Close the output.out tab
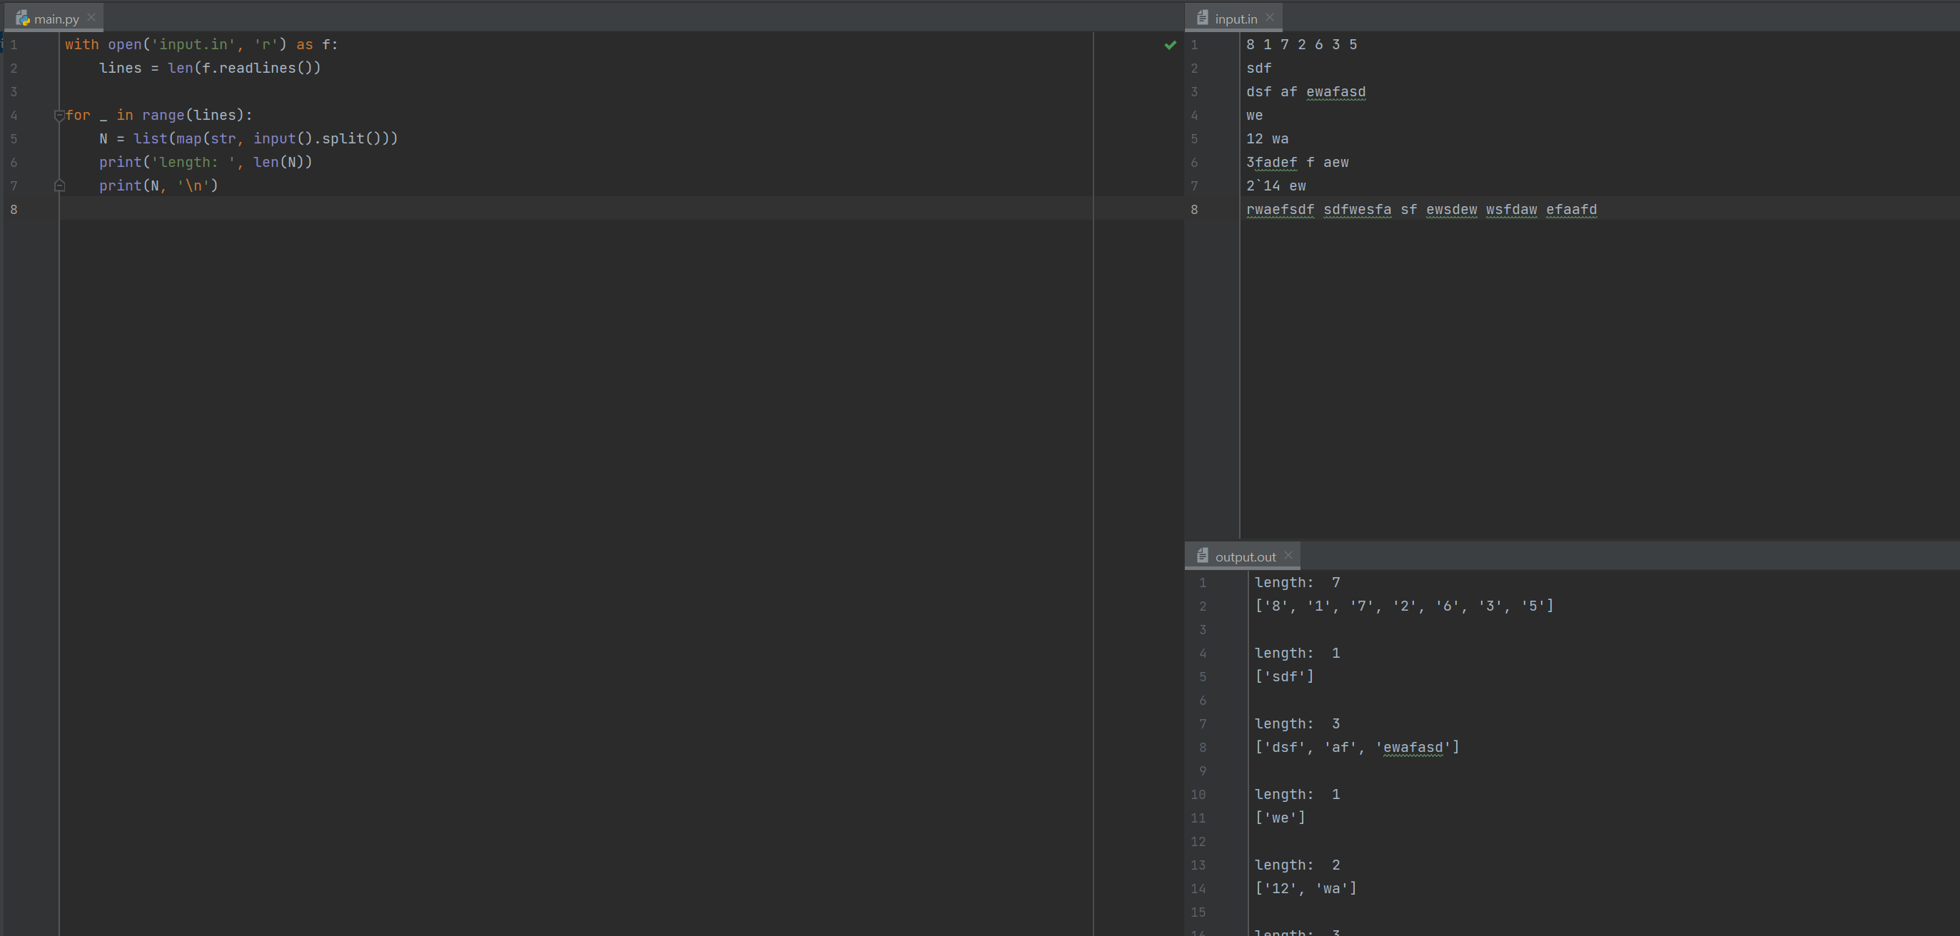The width and height of the screenshot is (1960, 936). click(1288, 555)
